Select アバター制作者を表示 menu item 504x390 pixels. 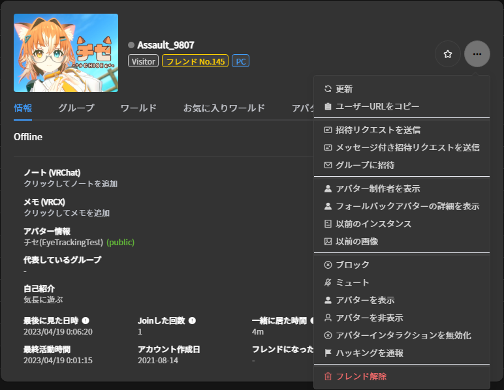coord(378,188)
